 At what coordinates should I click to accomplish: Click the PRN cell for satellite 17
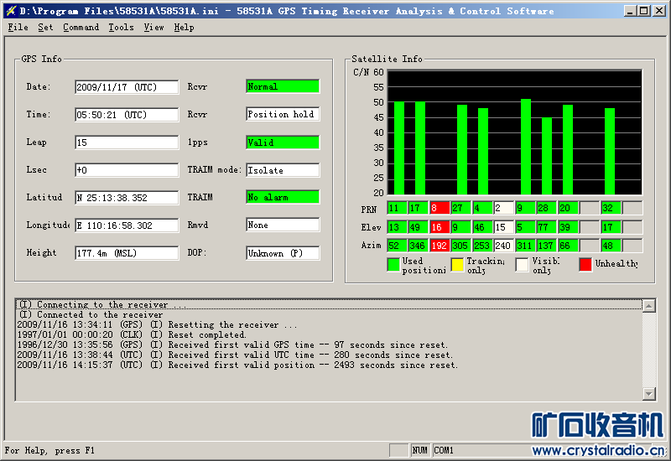(x=418, y=208)
